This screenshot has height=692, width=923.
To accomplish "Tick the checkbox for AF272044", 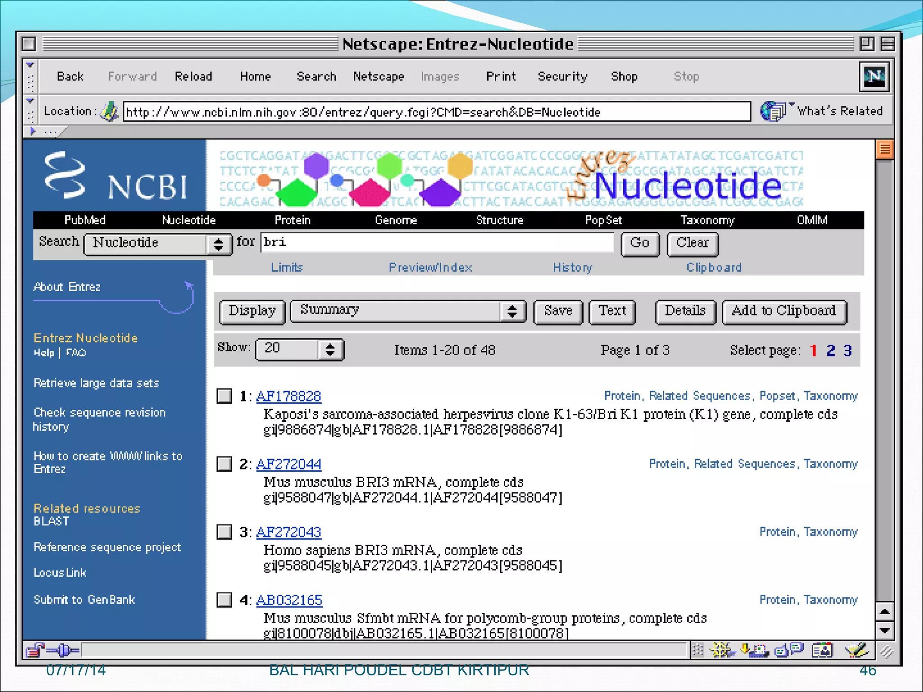I will point(224,464).
